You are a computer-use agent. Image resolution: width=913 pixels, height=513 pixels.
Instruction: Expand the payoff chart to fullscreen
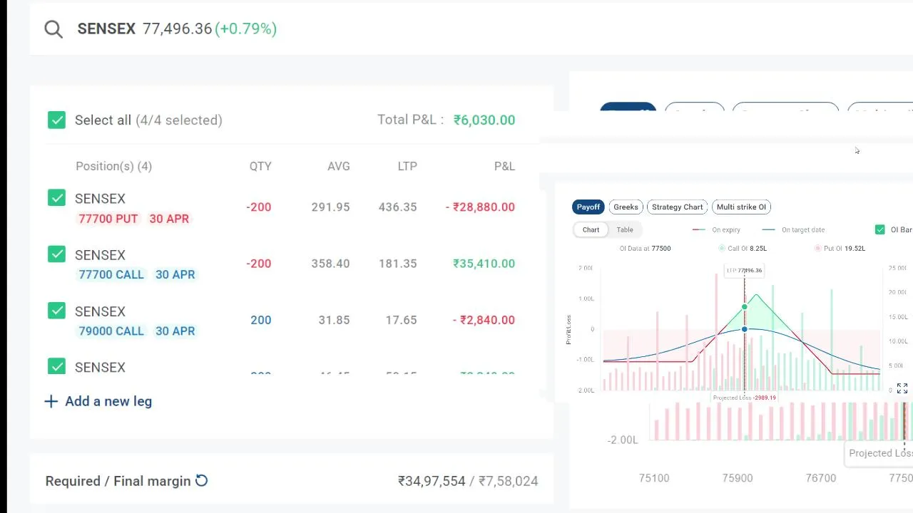pyautogui.click(x=902, y=388)
